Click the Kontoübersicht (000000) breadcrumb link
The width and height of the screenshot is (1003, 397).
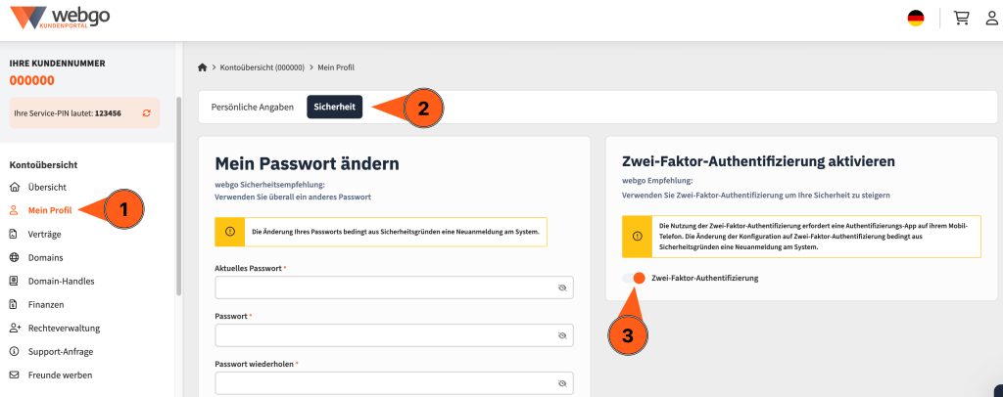pos(262,67)
